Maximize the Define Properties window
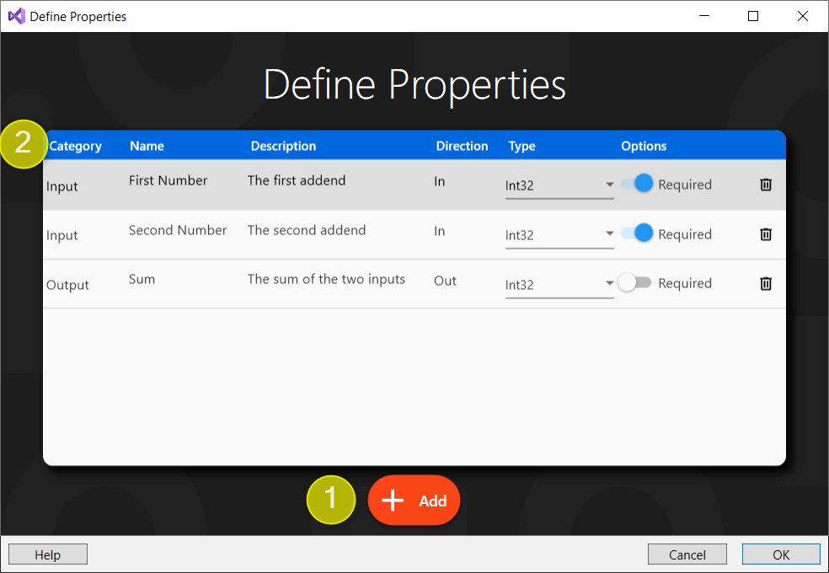Image resolution: width=829 pixels, height=573 pixels. [x=753, y=16]
